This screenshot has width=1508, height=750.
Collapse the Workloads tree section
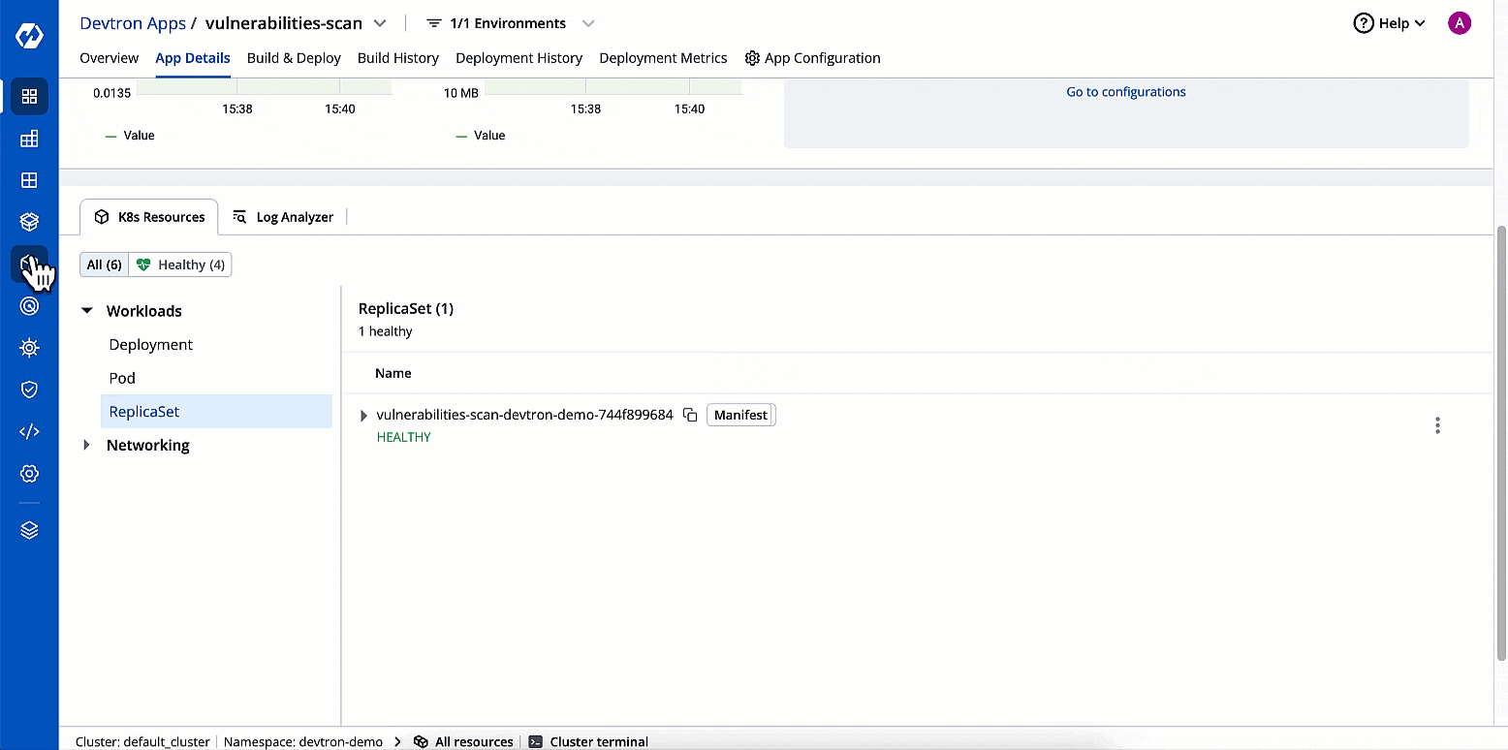tap(87, 311)
